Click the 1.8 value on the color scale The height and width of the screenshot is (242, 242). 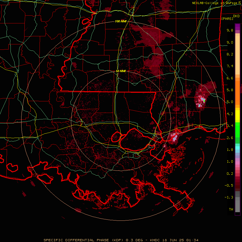tap(230, 150)
